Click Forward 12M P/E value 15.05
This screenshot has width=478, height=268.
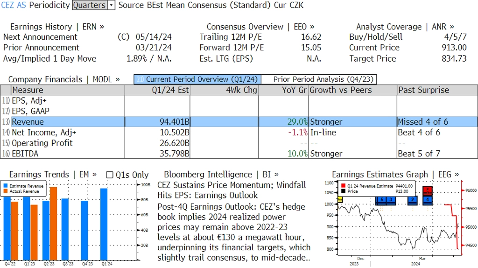click(x=311, y=48)
